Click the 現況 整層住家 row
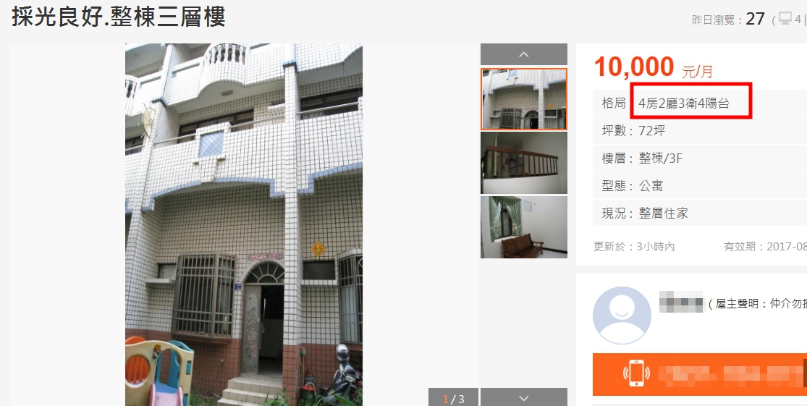Image resolution: width=807 pixels, height=406 pixels. [x=700, y=213]
